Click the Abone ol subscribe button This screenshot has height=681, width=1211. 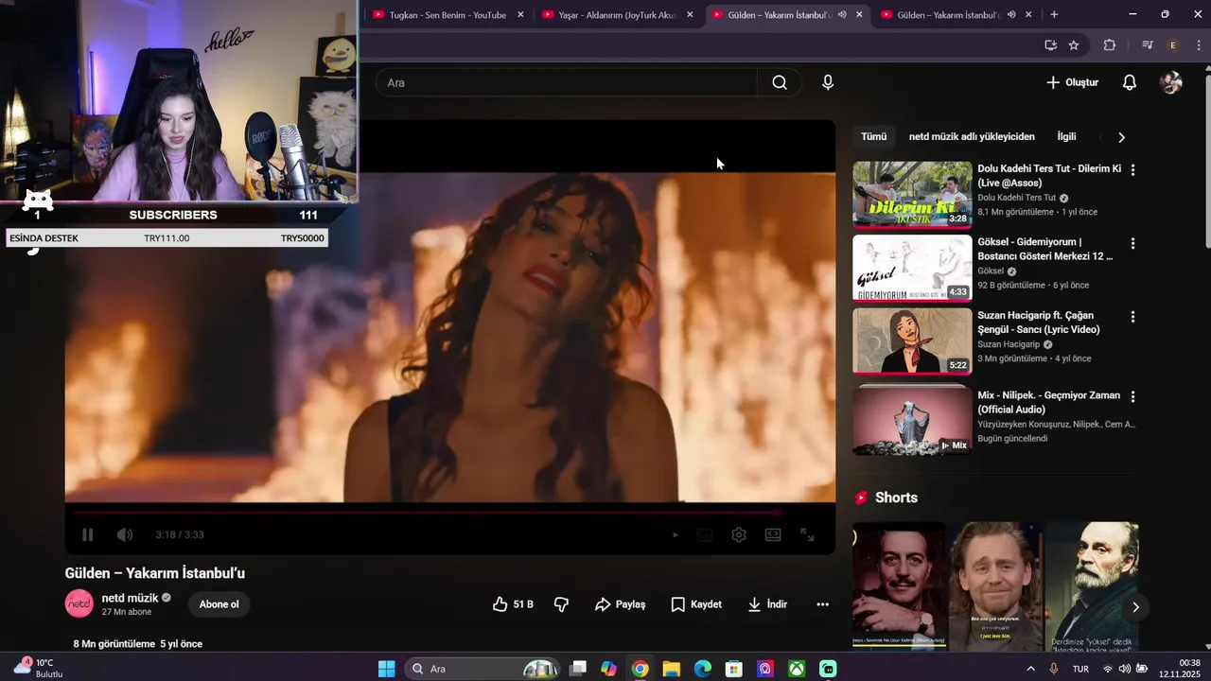point(219,604)
